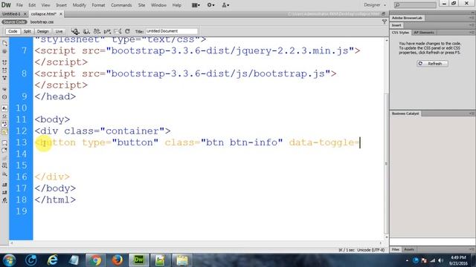Open Google Chrome from taskbar
Screen dimensions: 476x267
[x=95, y=260]
